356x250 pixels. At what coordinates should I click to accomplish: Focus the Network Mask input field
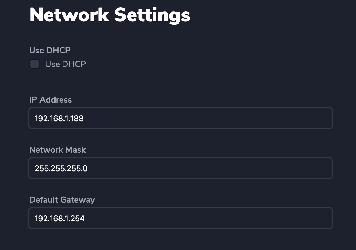click(181, 168)
